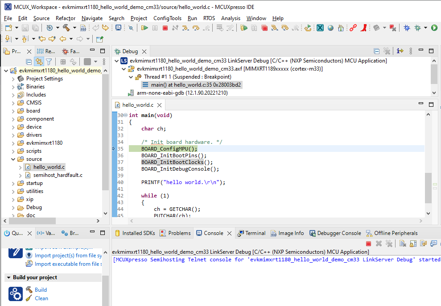This screenshot has width=441, height=306.
Task: Expand the drivers folder in project tree
Action: (x=13, y=135)
